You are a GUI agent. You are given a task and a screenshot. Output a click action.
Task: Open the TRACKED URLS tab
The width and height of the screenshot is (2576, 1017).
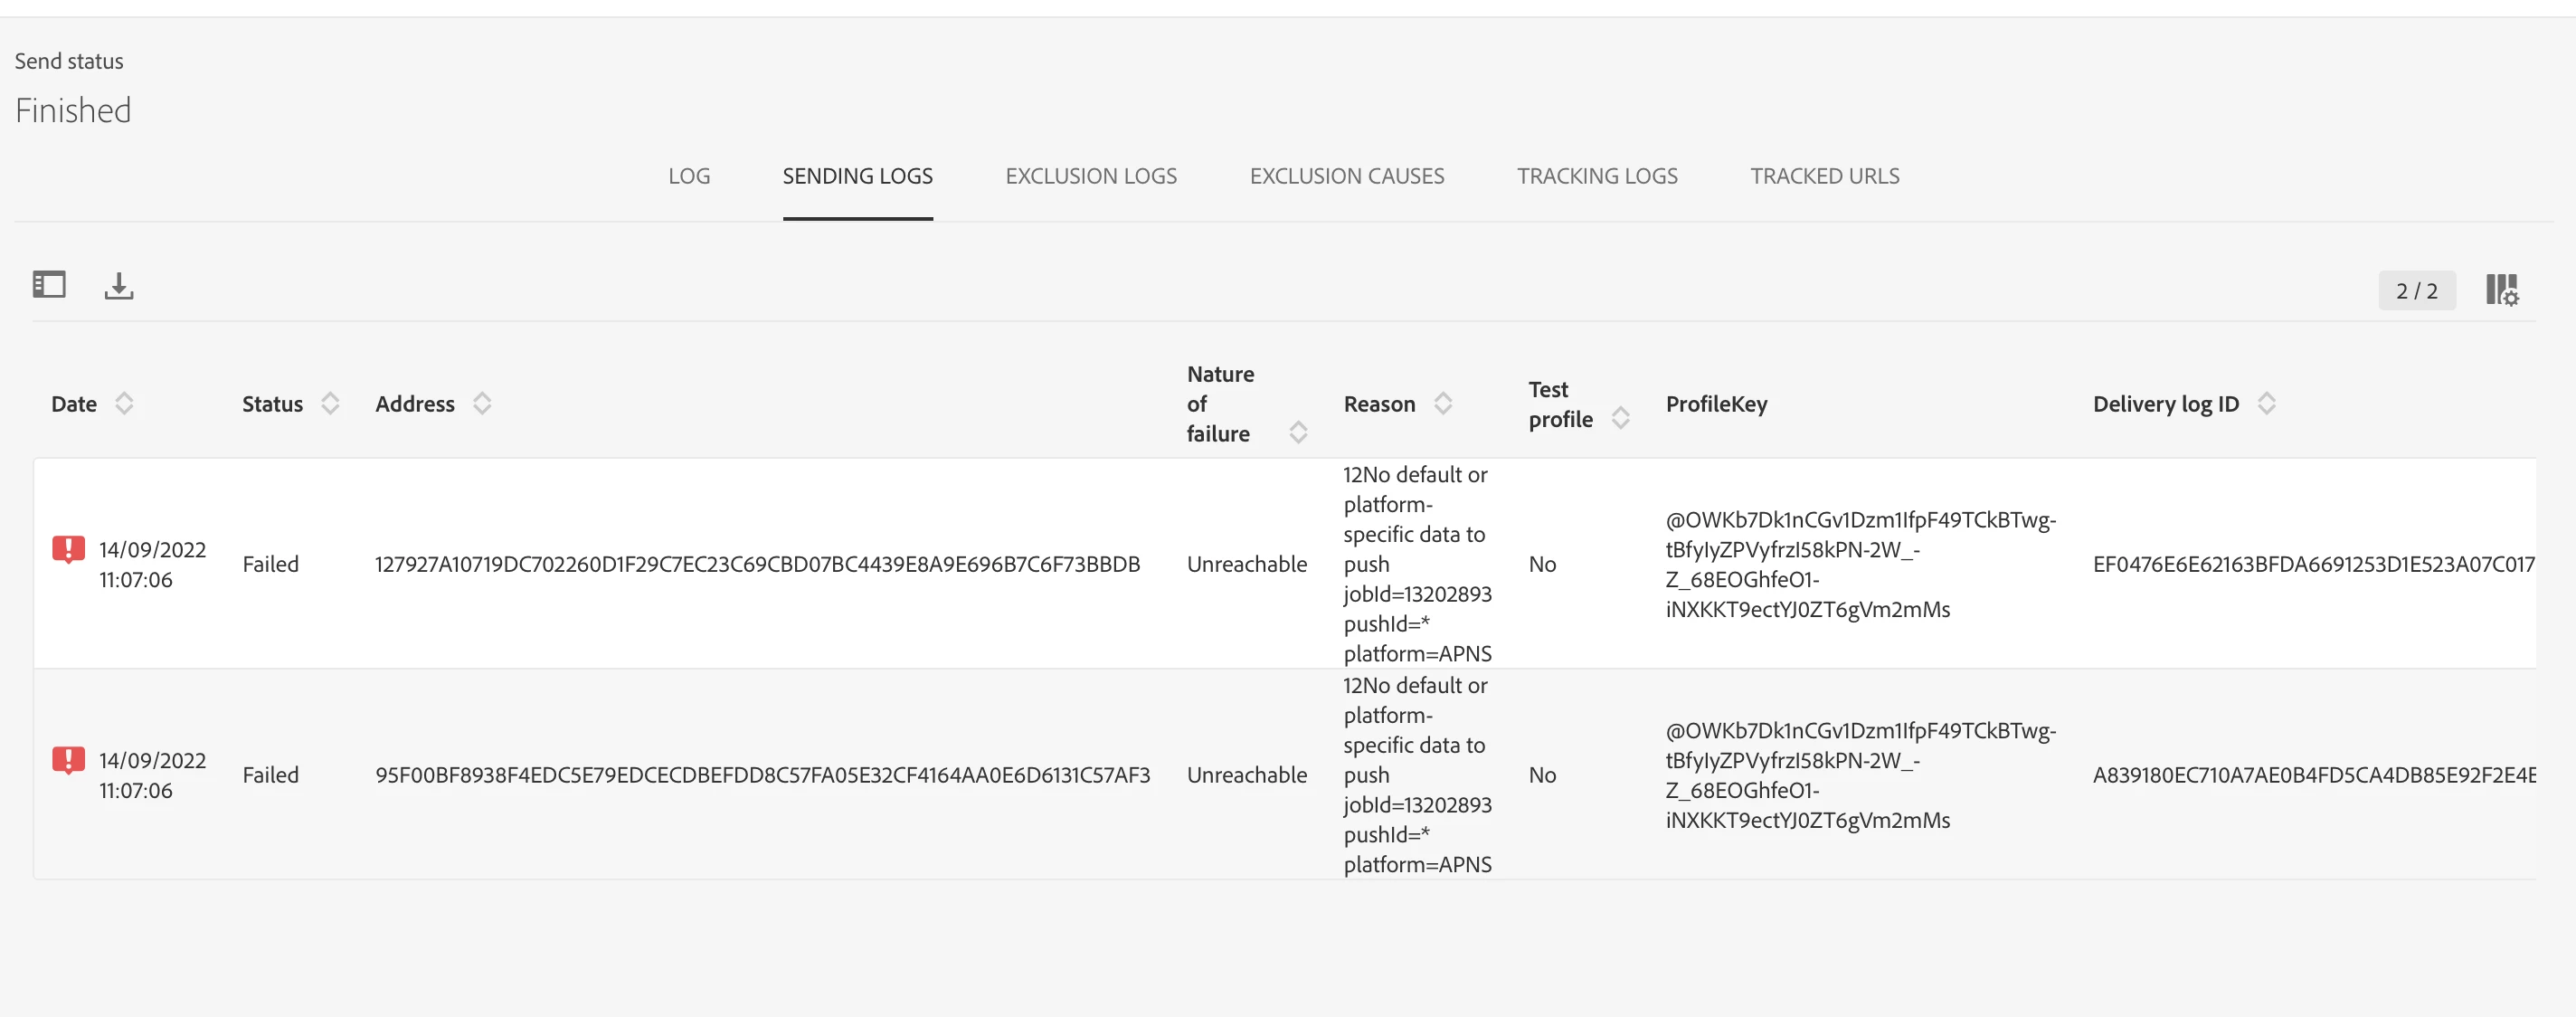(x=1824, y=176)
